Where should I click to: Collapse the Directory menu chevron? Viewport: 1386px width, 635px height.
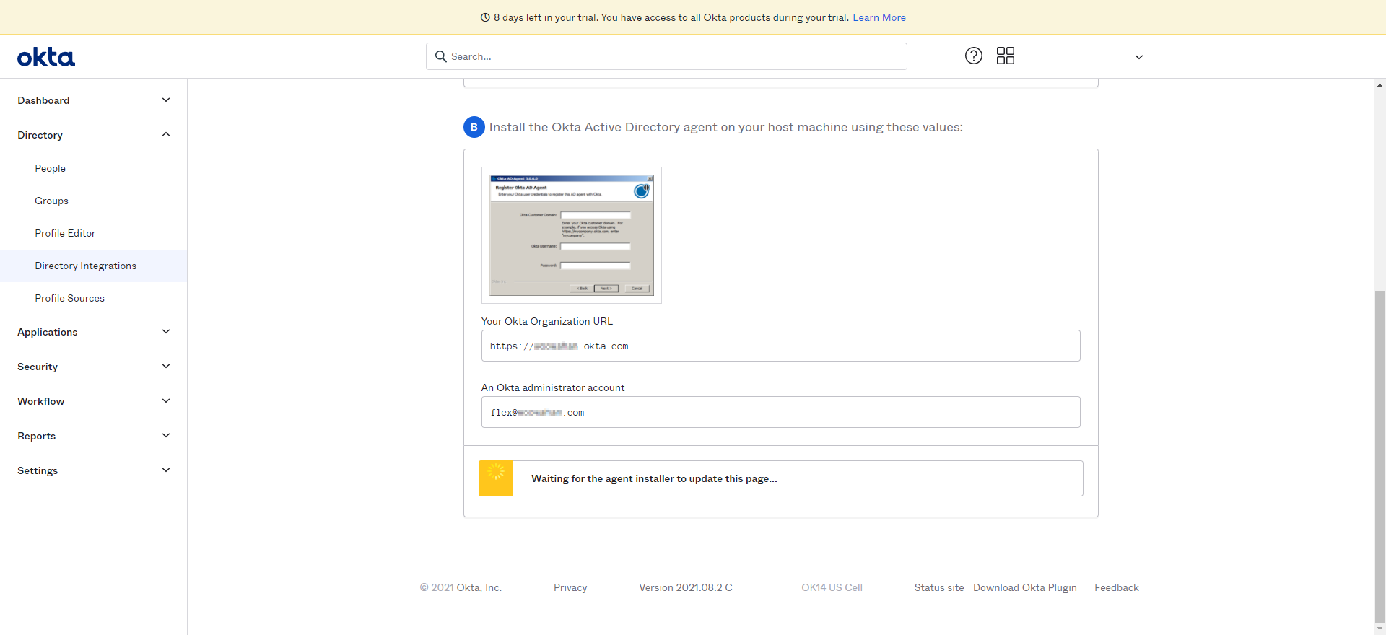[x=166, y=135]
